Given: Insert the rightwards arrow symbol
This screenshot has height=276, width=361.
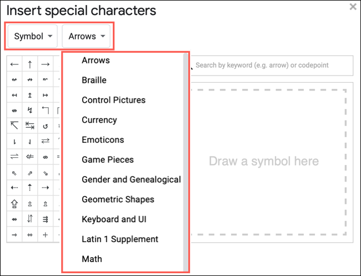Looking at the screenshot, I should 46,64.
